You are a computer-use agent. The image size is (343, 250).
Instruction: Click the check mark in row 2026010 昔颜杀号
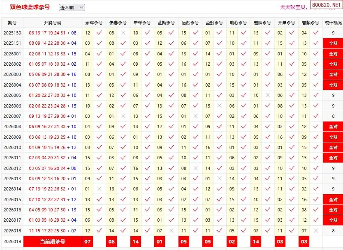tap(315, 147)
